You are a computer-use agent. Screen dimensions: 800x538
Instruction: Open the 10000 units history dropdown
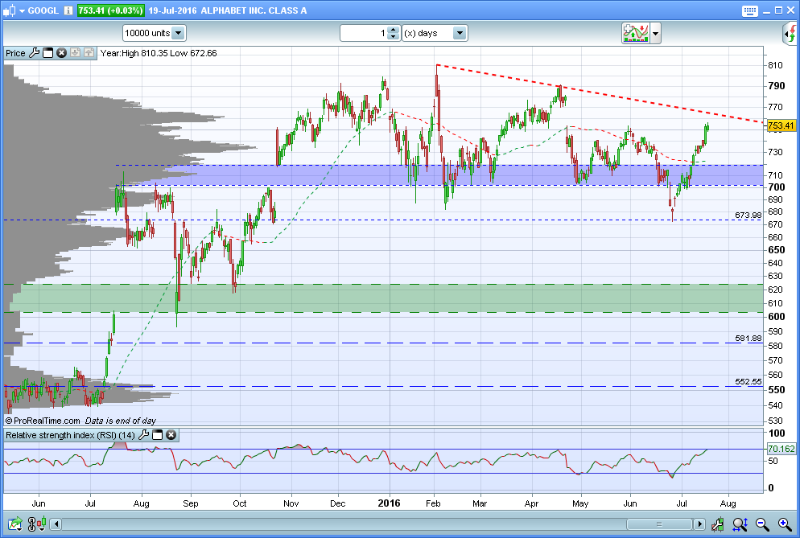coord(154,33)
